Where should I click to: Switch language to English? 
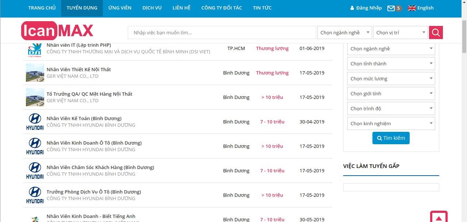click(425, 8)
